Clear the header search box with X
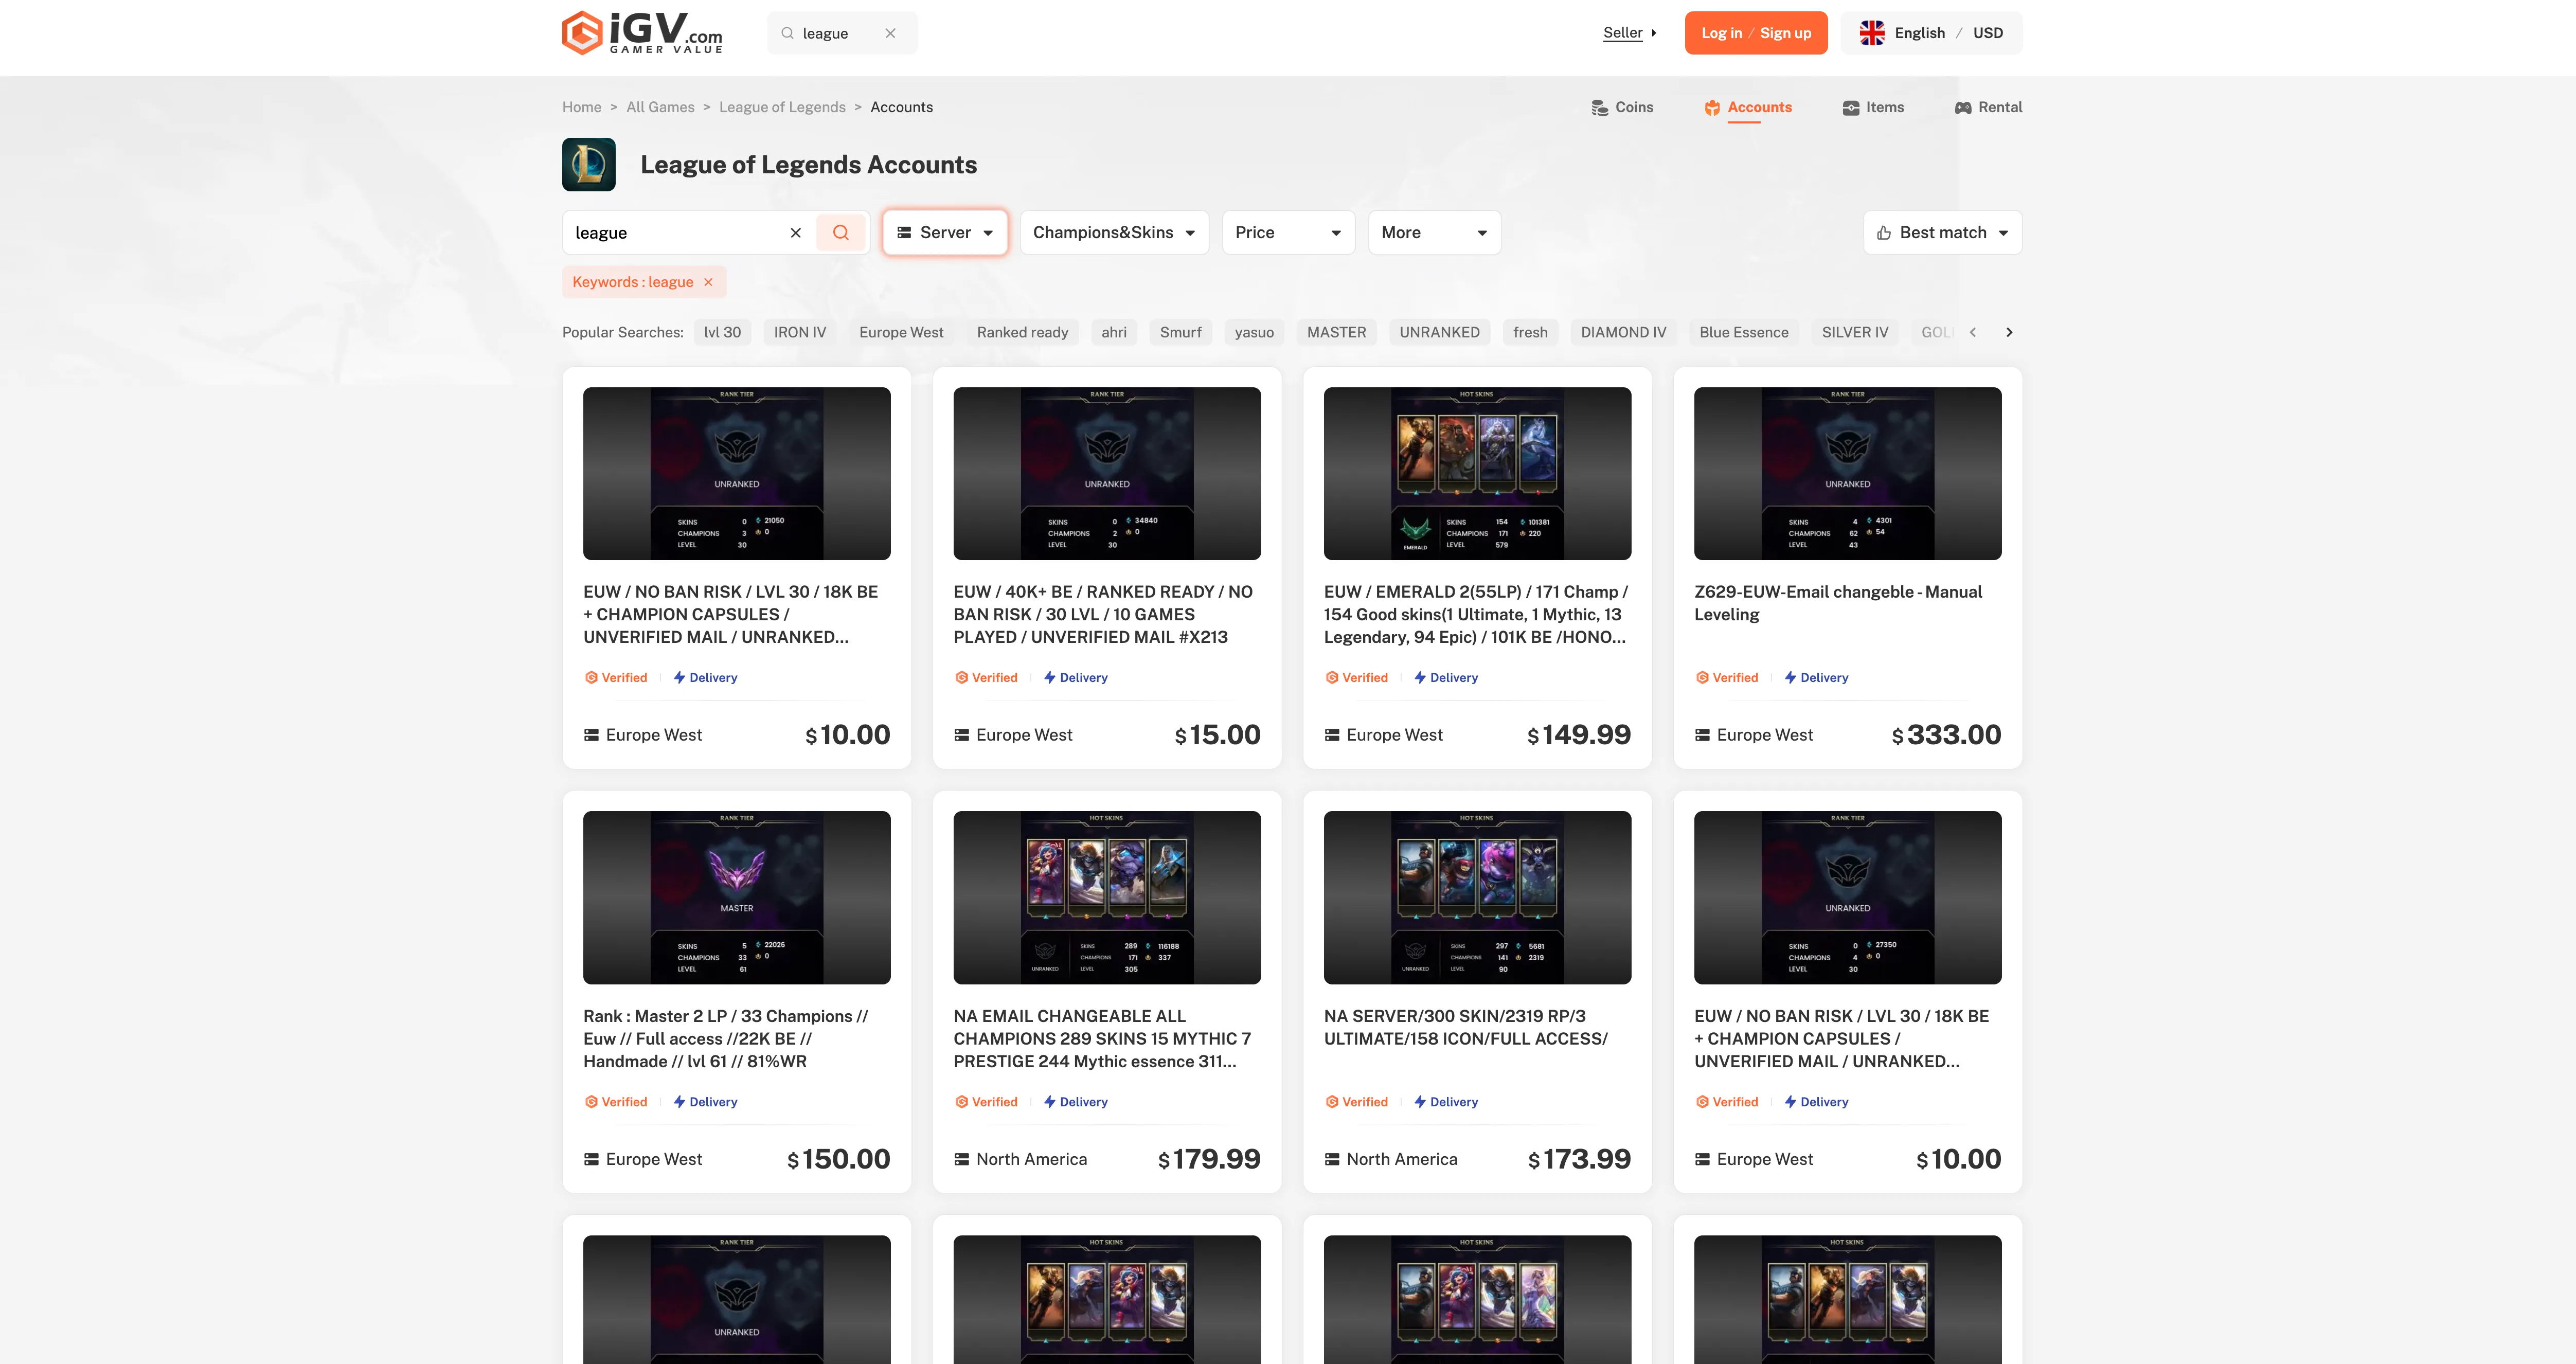 (x=890, y=33)
